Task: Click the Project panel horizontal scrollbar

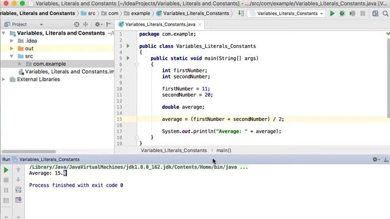Action: coord(29,151)
